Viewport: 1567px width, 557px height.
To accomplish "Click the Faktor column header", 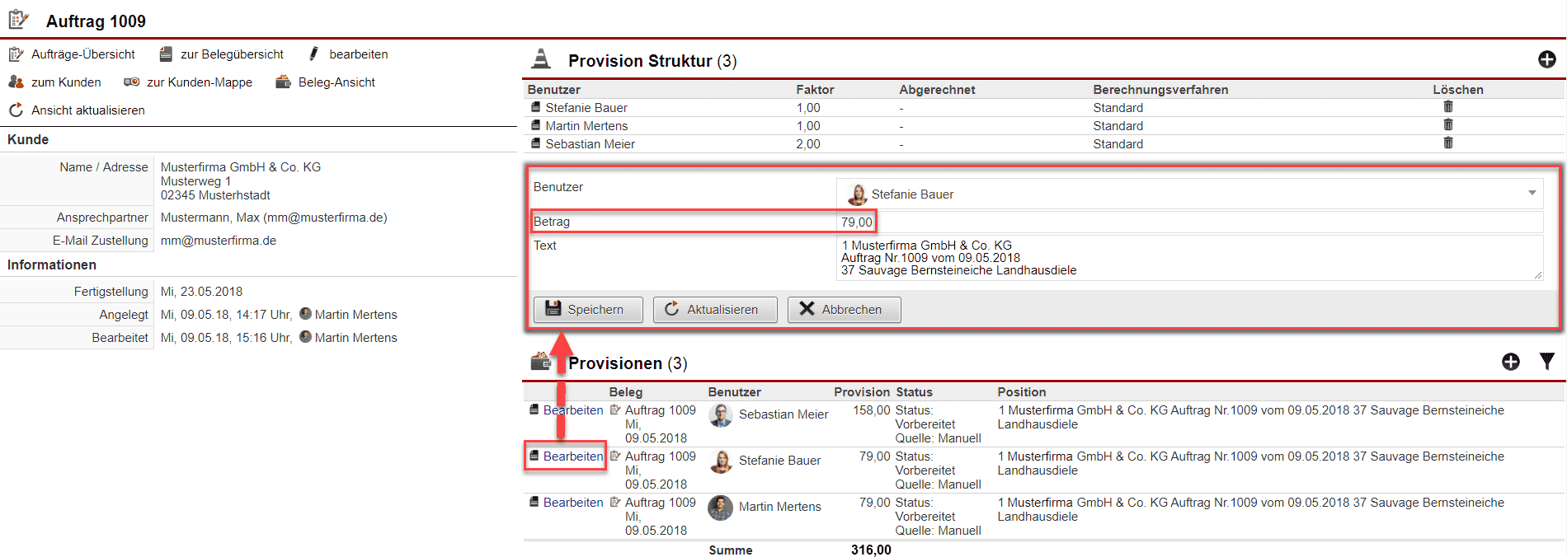I will pyautogui.click(x=815, y=90).
